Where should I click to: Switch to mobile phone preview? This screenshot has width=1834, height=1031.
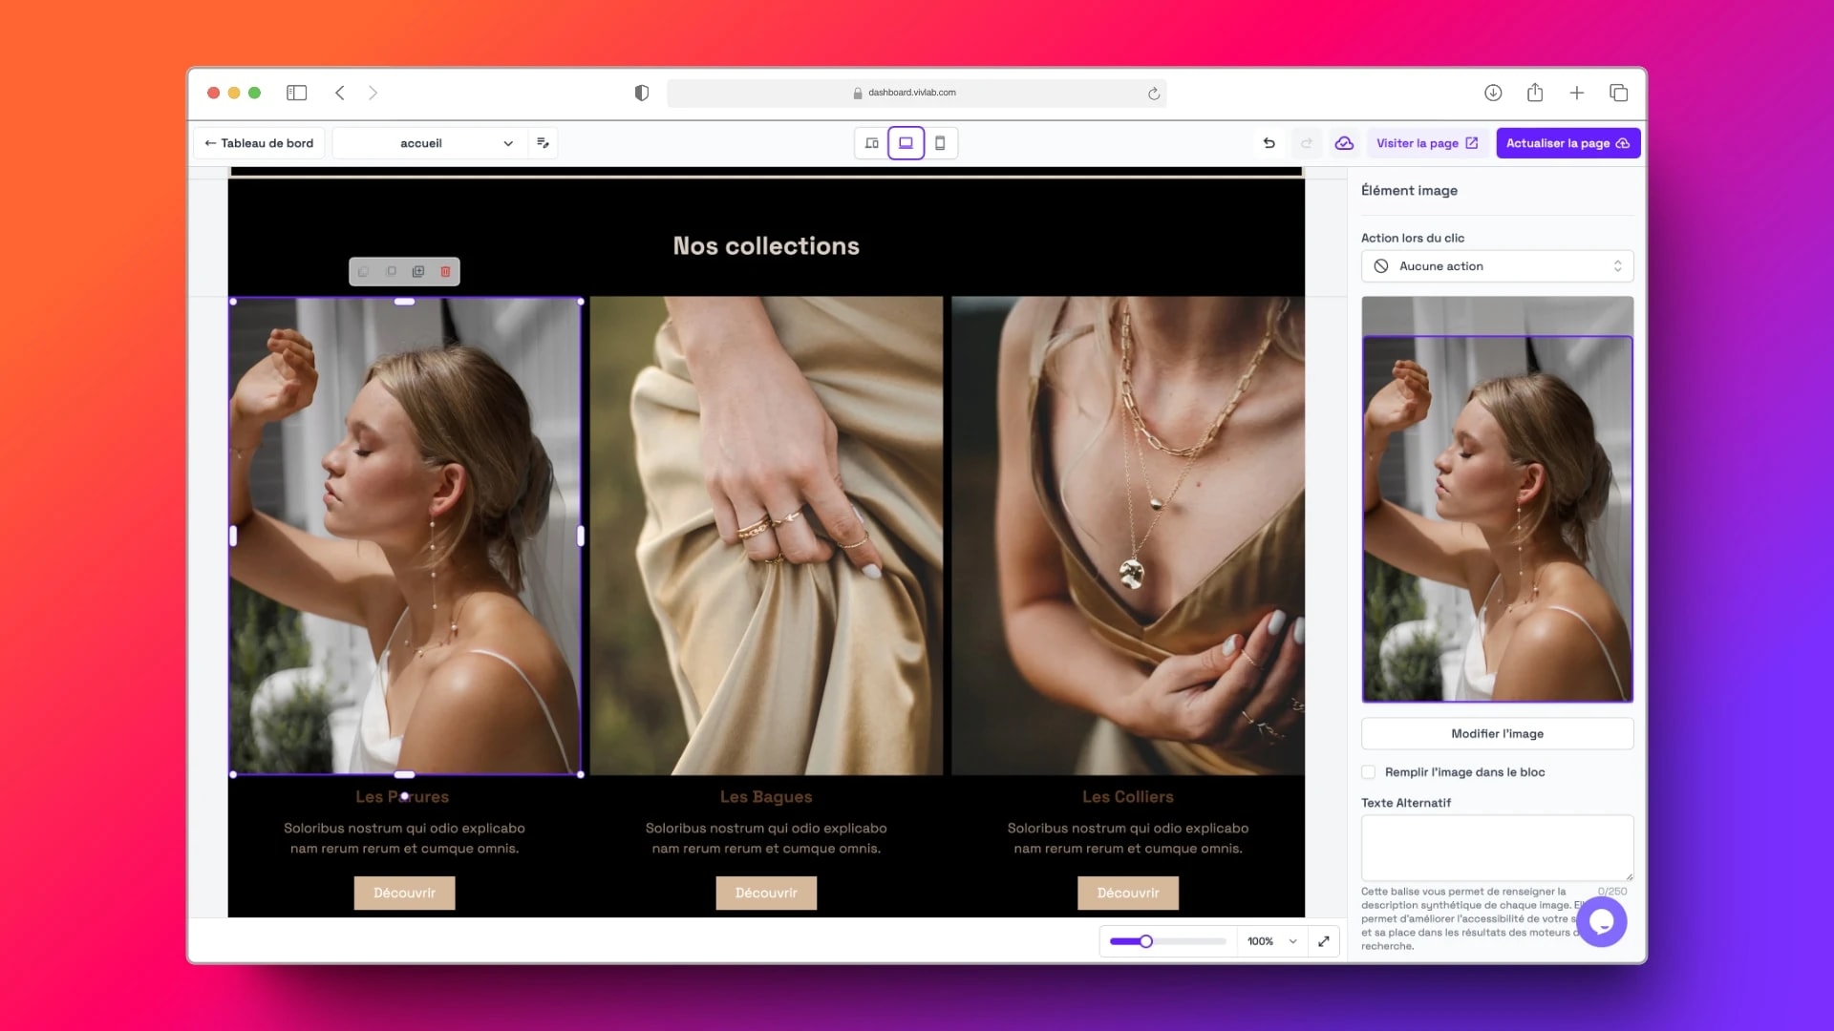click(940, 143)
